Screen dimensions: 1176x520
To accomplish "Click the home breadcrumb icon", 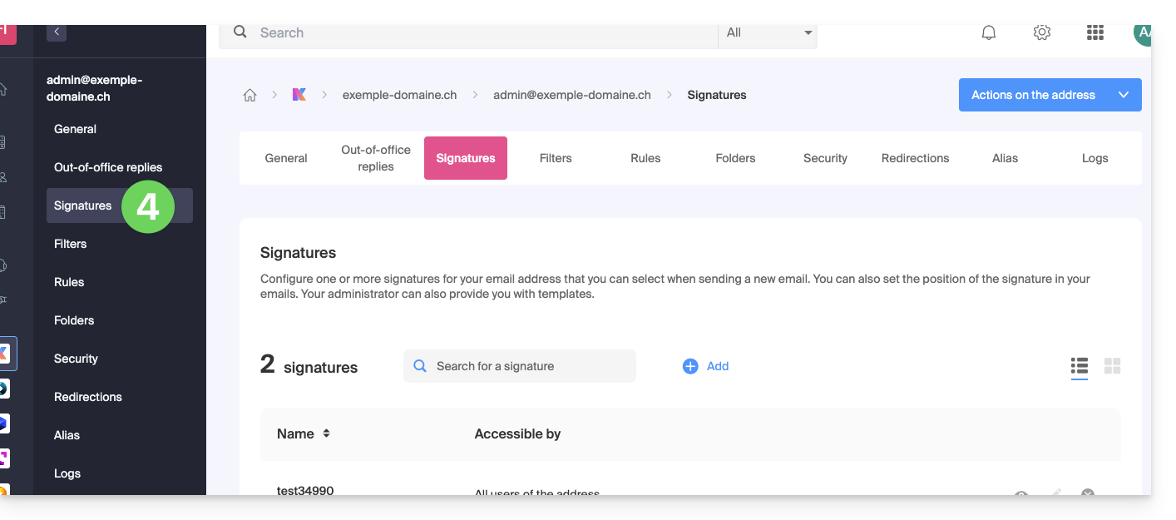I will tap(250, 95).
